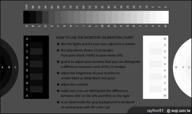Image resolution: width=192 pixels, height=114 pixels.
Task: Click the 'HOW TO USE THE MONITOR CALIBRATION CHART' heading
Action: (95, 37)
